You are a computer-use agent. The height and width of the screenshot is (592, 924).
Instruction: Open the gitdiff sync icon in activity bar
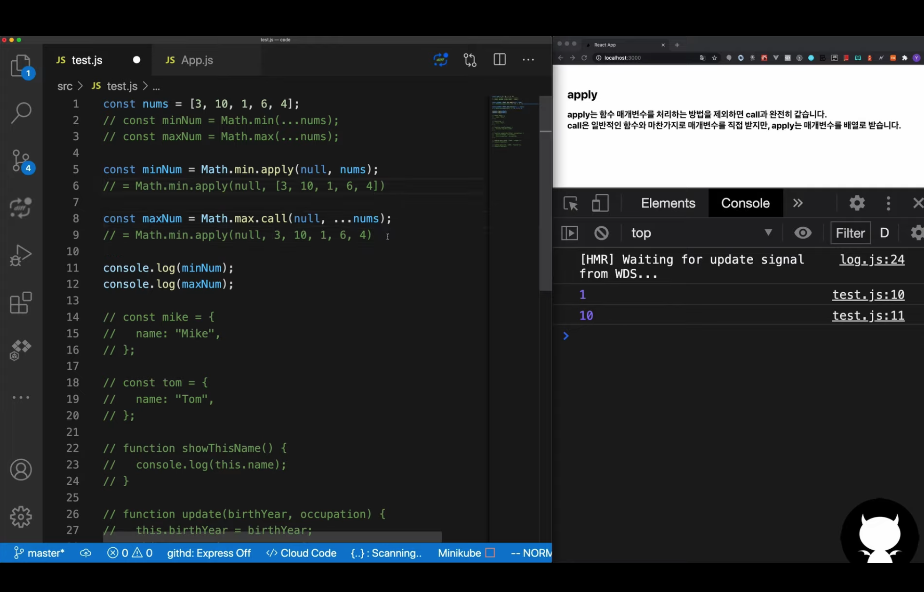(x=21, y=208)
